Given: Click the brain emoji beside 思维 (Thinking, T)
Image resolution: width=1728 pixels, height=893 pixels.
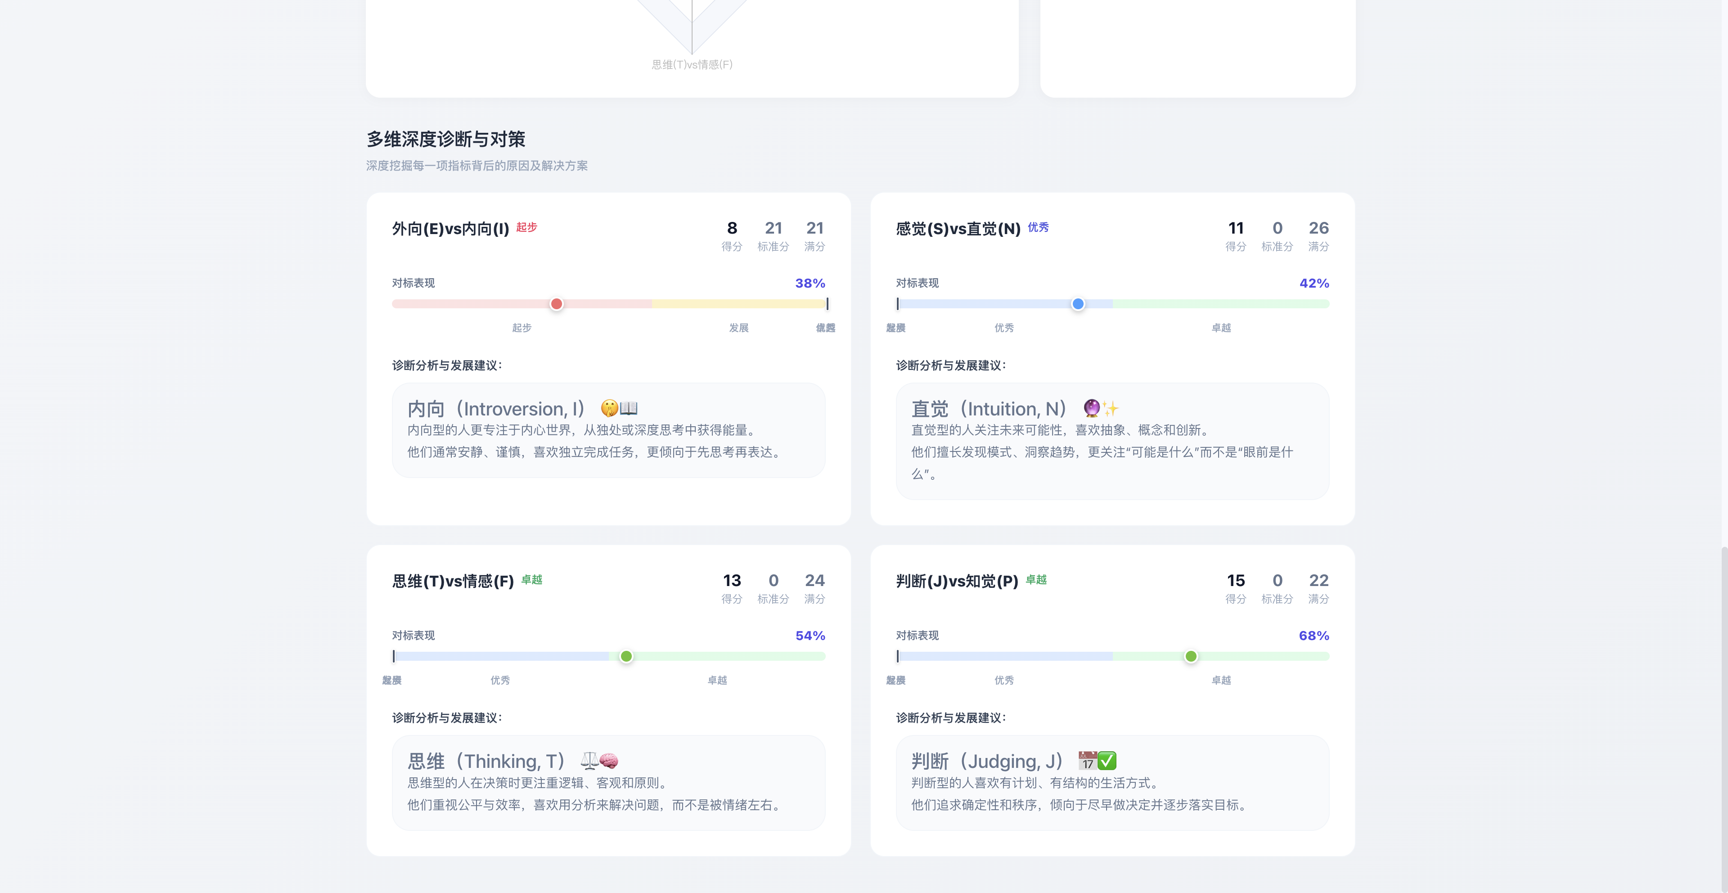Looking at the screenshot, I should [x=608, y=761].
